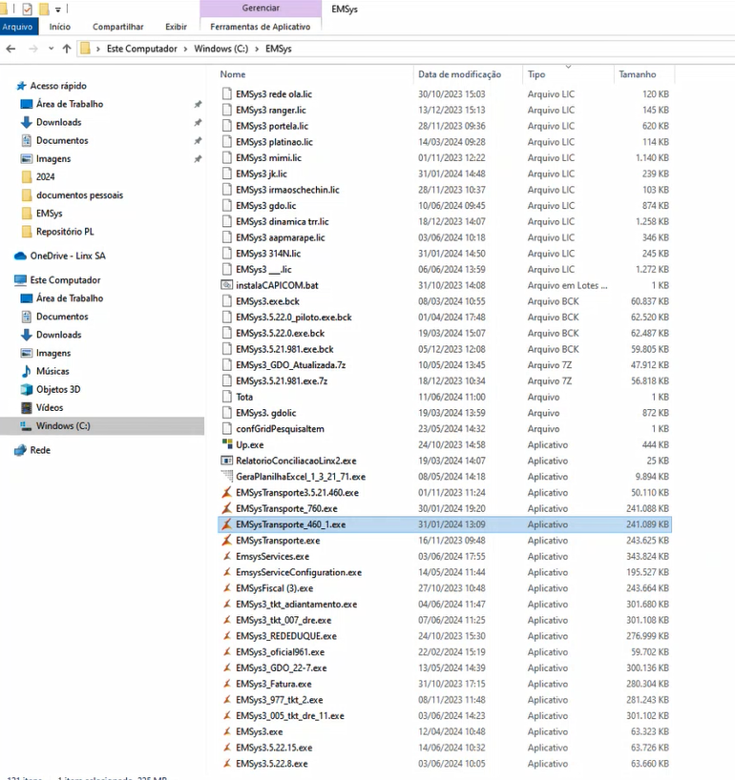
Task: Open Acesso rápido in navigation pane
Action: click(58, 86)
